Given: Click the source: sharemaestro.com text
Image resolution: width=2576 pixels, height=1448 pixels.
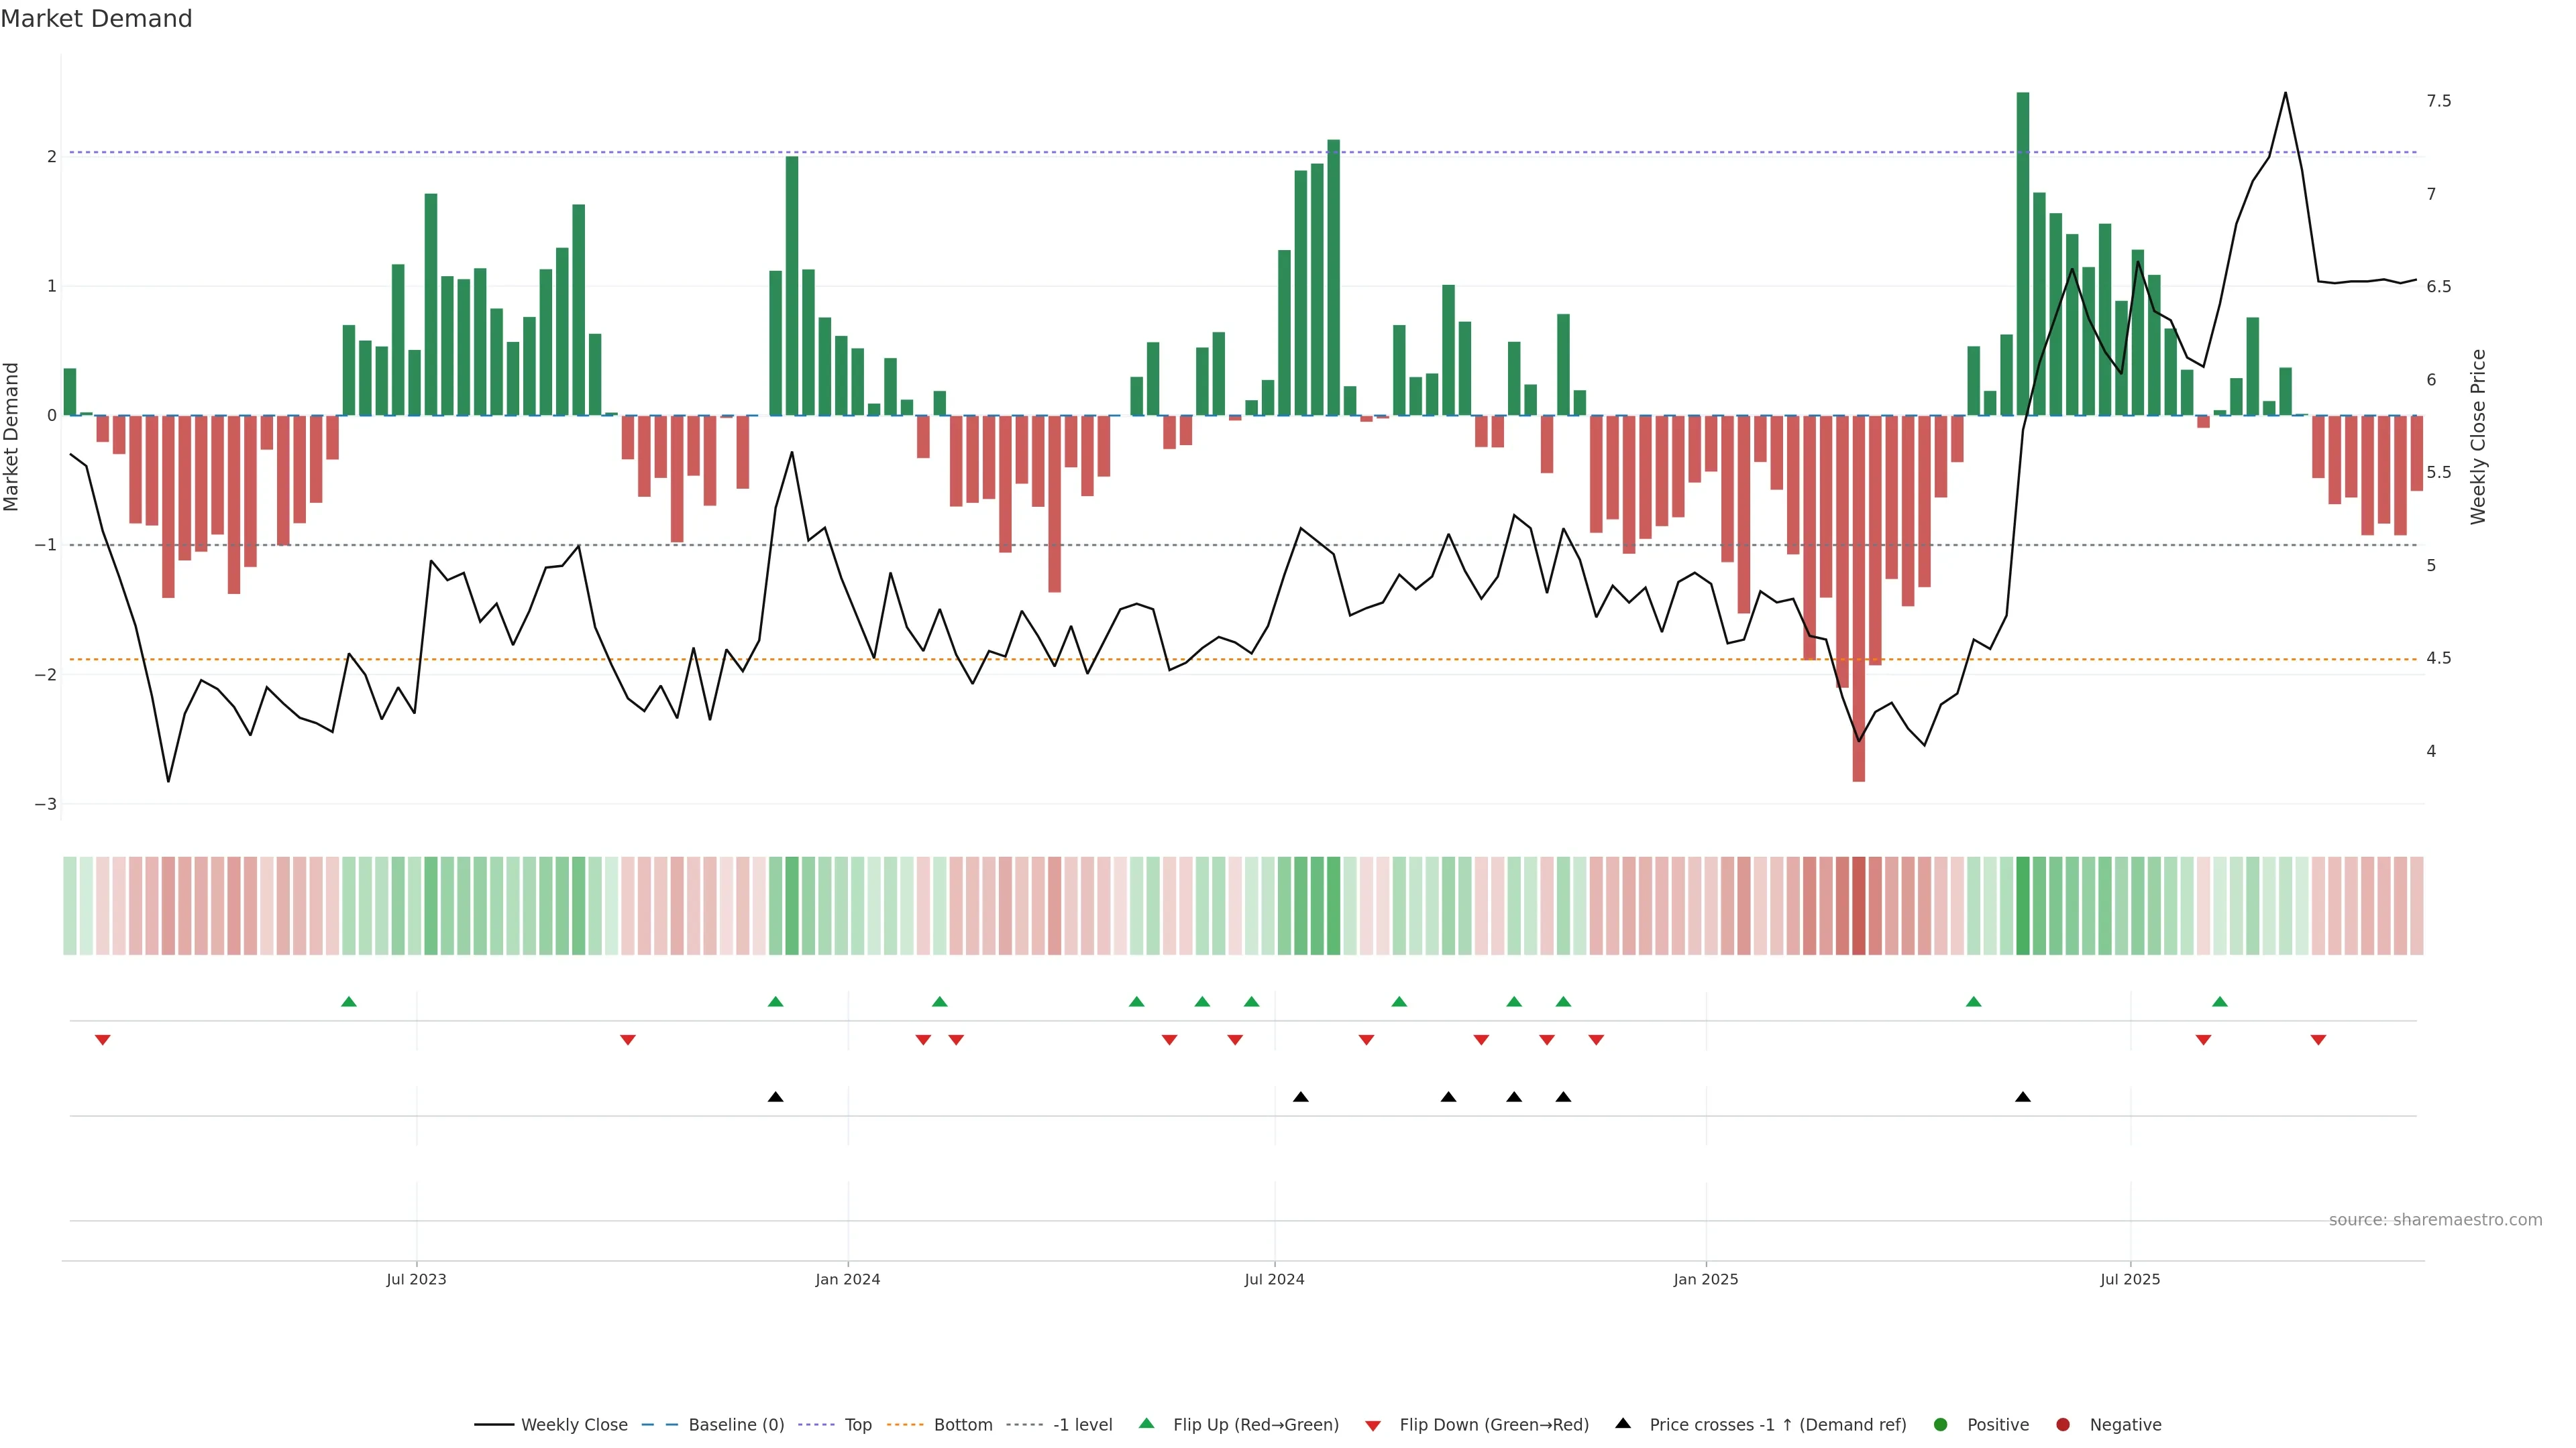Looking at the screenshot, I should coord(2435,1219).
